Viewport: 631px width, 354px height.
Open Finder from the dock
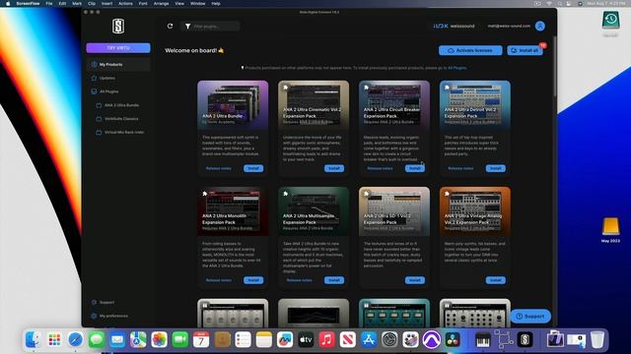coord(33,340)
